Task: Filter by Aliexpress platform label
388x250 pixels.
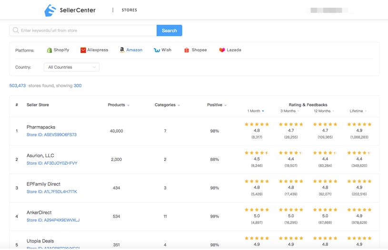Action: (98, 50)
